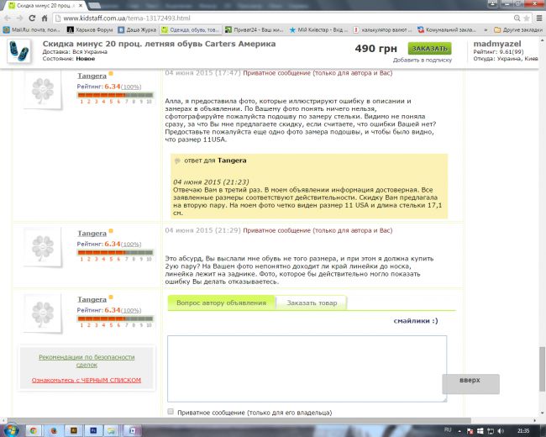Screen dimensions: 546x437
Task: Click the смайлики expander link
Action: coord(415,321)
